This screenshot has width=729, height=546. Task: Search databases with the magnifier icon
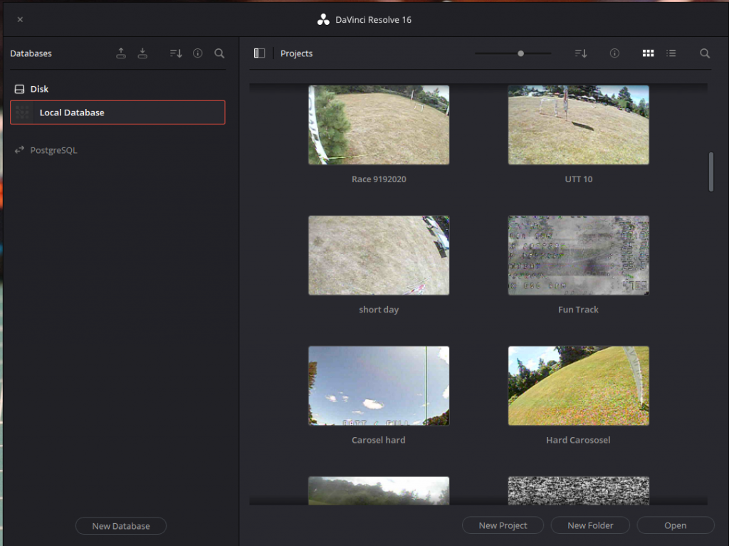[219, 53]
